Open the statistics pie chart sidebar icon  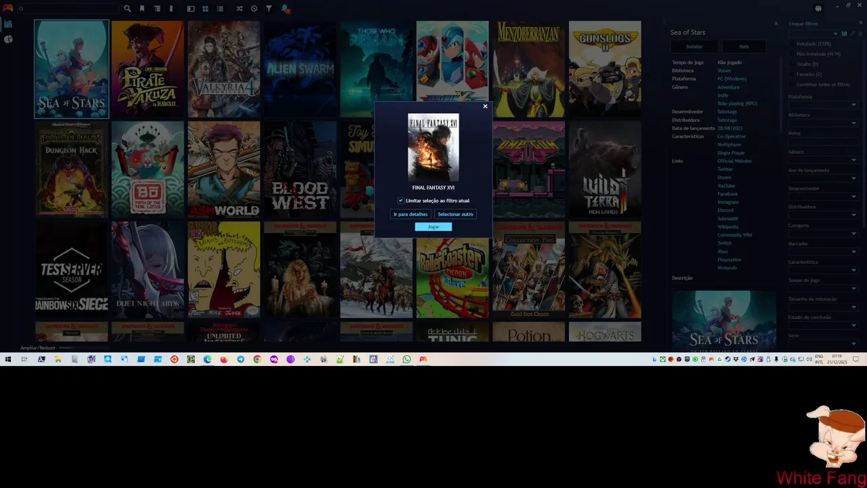click(8, 39)
